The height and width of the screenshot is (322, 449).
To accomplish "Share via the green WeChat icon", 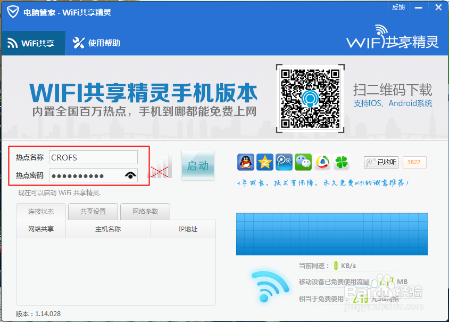I will click(x=303, y=162).
